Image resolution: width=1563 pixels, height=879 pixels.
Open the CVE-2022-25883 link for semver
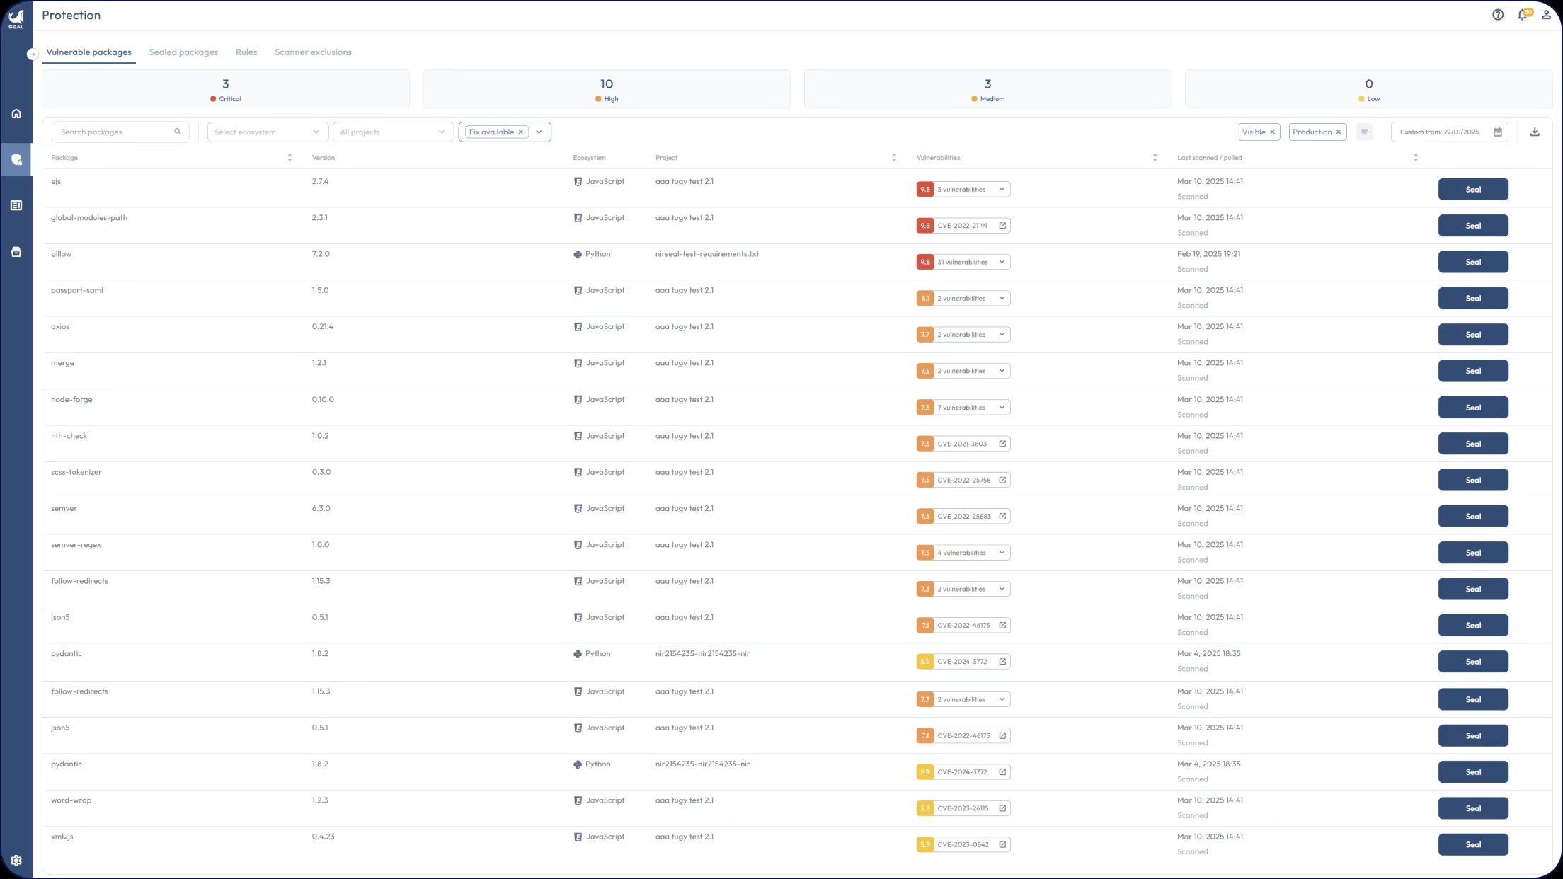click(x=964, y=517)
